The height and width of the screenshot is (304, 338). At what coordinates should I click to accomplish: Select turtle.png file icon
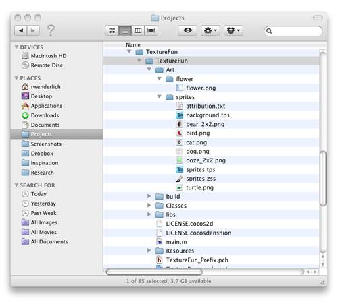179,187
